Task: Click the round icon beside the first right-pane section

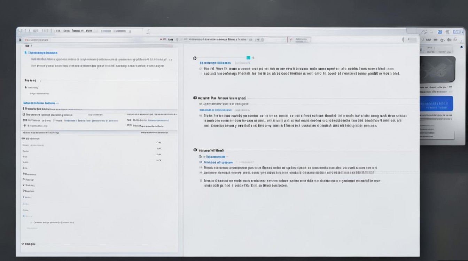Action: coord(195,58)
